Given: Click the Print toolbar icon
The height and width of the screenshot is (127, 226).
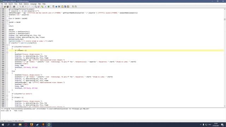Looking at the screenshot, I should [x=14, y=6].
